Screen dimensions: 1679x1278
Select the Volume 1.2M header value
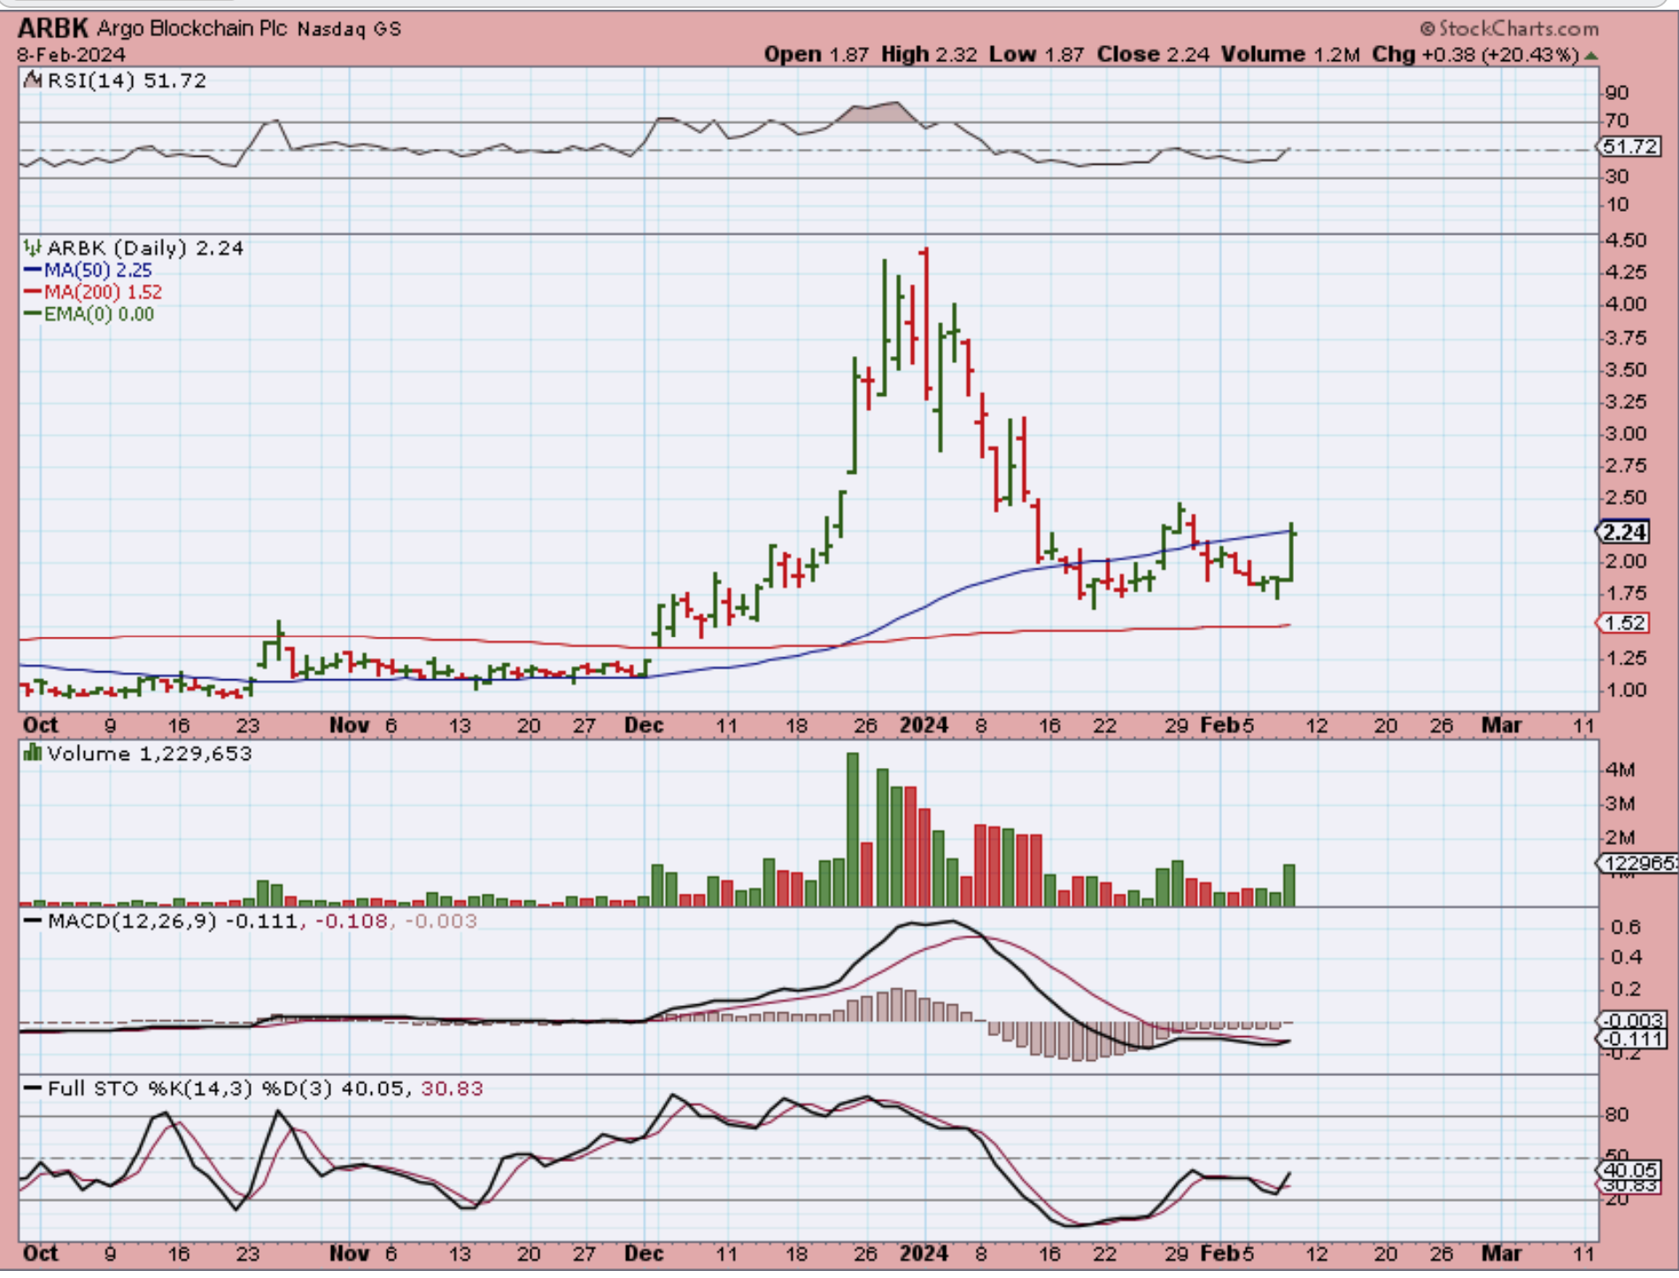(1290, 55)
